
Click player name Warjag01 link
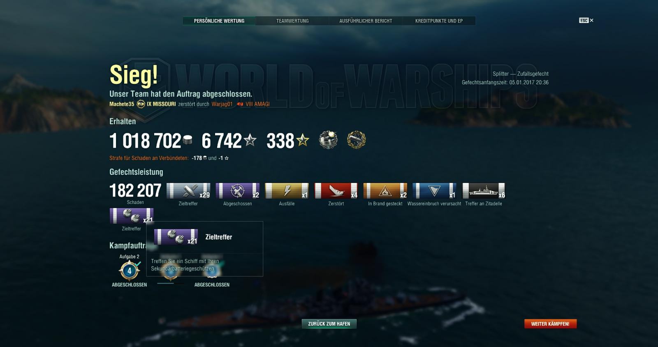click(x=222, y=104)
